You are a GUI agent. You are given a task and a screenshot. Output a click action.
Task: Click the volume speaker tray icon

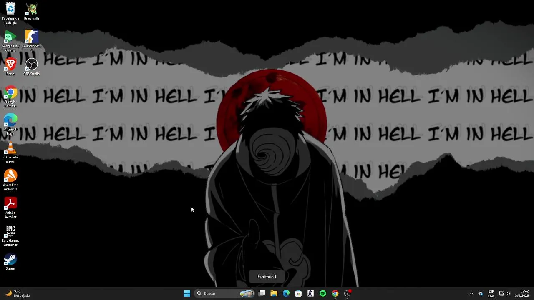[508, 293]
